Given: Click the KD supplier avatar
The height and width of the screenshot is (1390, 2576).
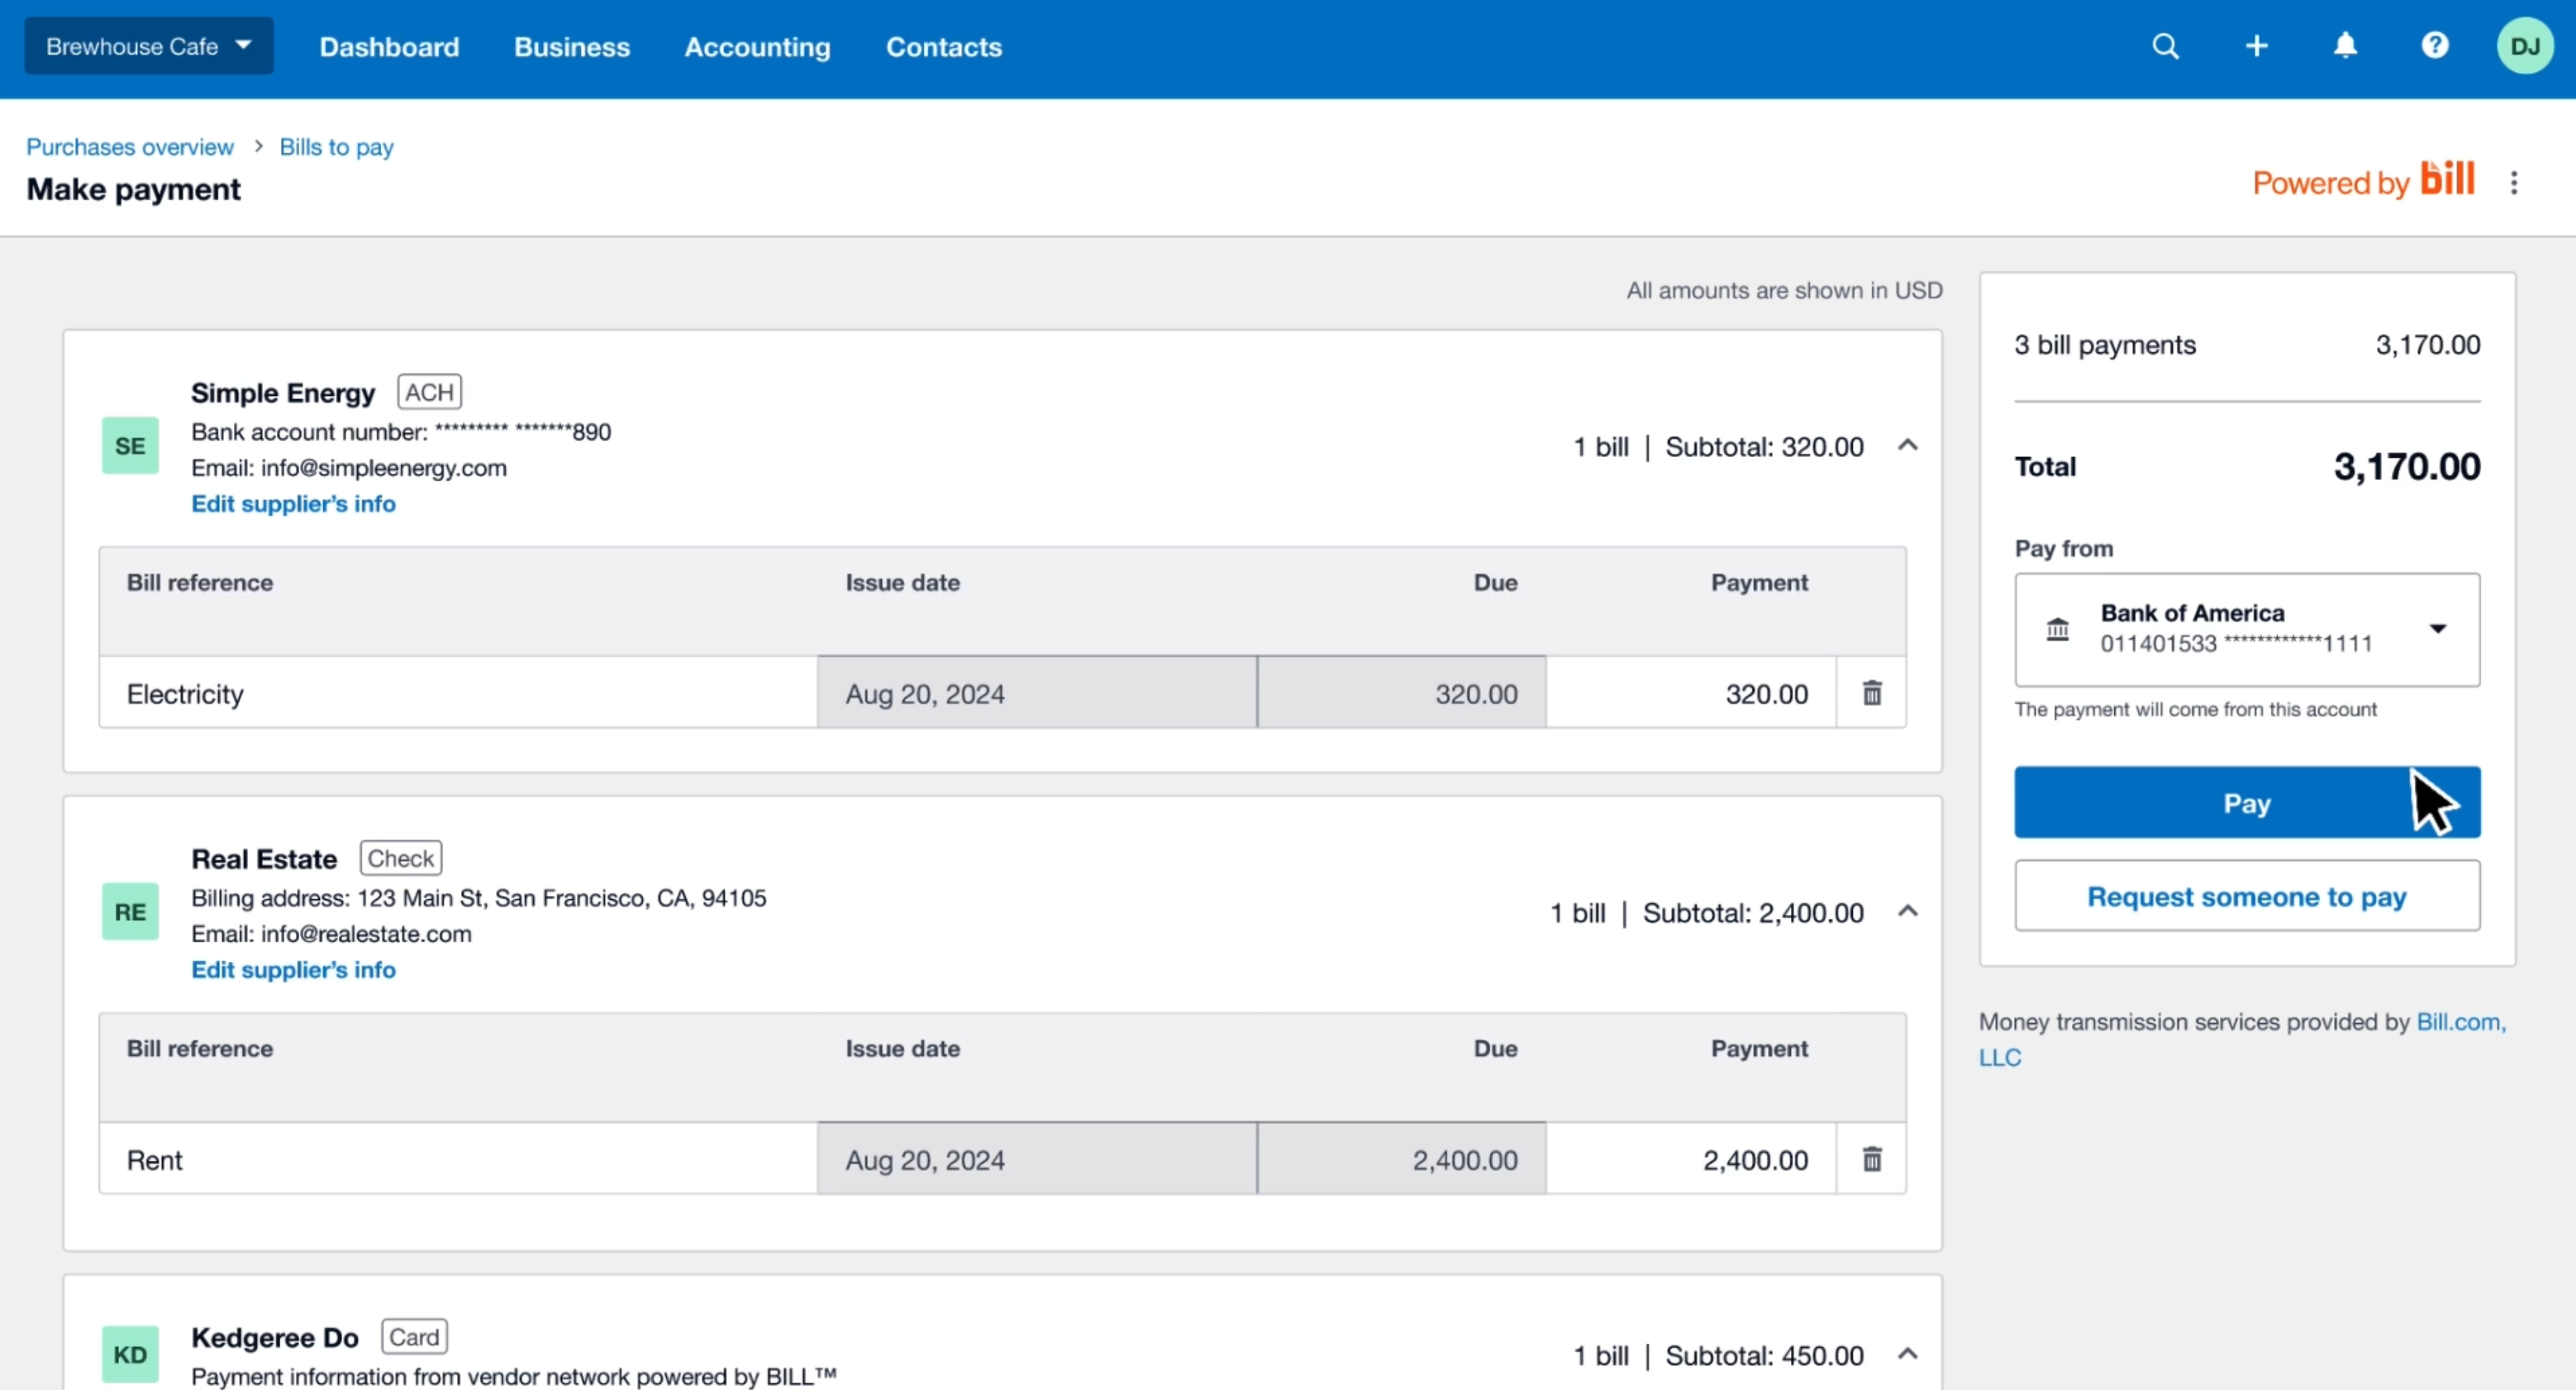Looking at the screenshot, I should [x=130, y=1355].
